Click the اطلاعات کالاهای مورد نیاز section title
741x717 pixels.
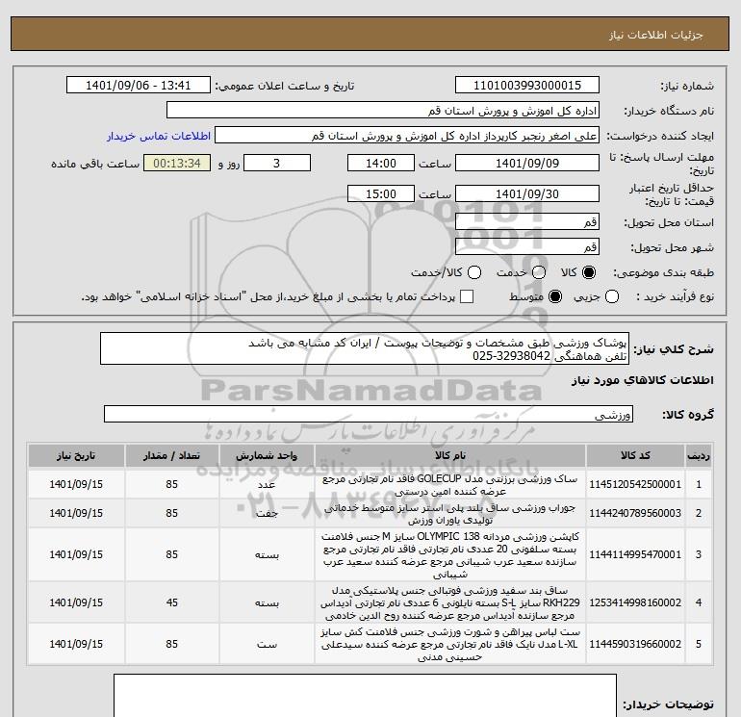[642, 381]
